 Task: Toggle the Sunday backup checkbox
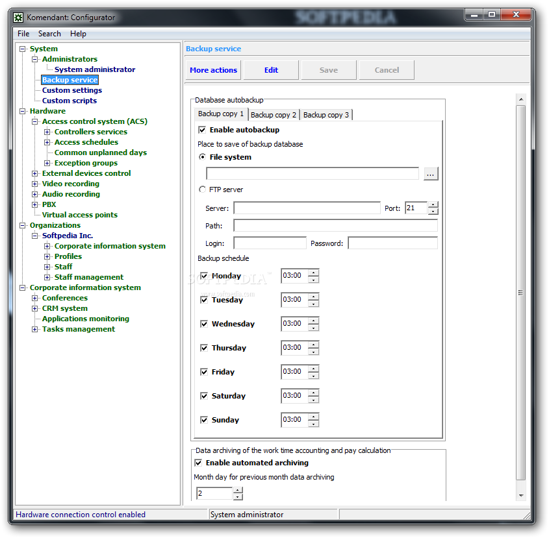coord(204,420)
